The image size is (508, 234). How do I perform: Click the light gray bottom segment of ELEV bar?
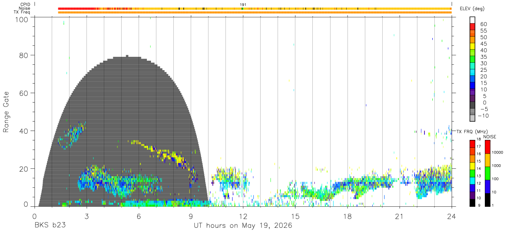pyautogui.click(x=472, y=118)
